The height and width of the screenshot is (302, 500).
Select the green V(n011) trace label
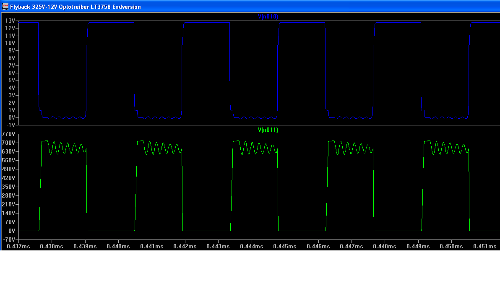pos(268,130)
